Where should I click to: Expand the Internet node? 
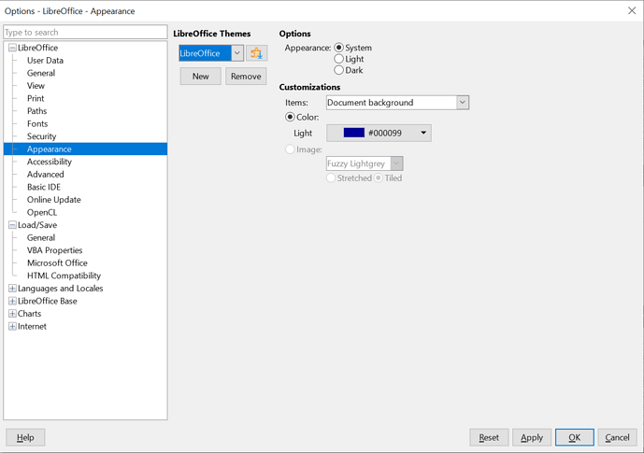coord(13,327)
